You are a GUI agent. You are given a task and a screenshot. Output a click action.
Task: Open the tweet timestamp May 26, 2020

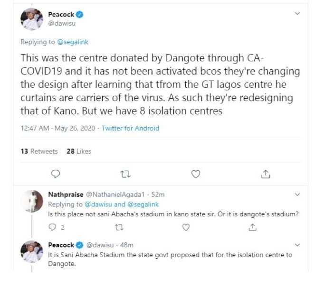73,128
